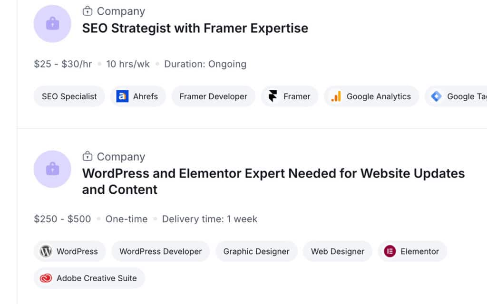
Task: Click the Google Tag Manager diamond icon
Action: (436, 96)
